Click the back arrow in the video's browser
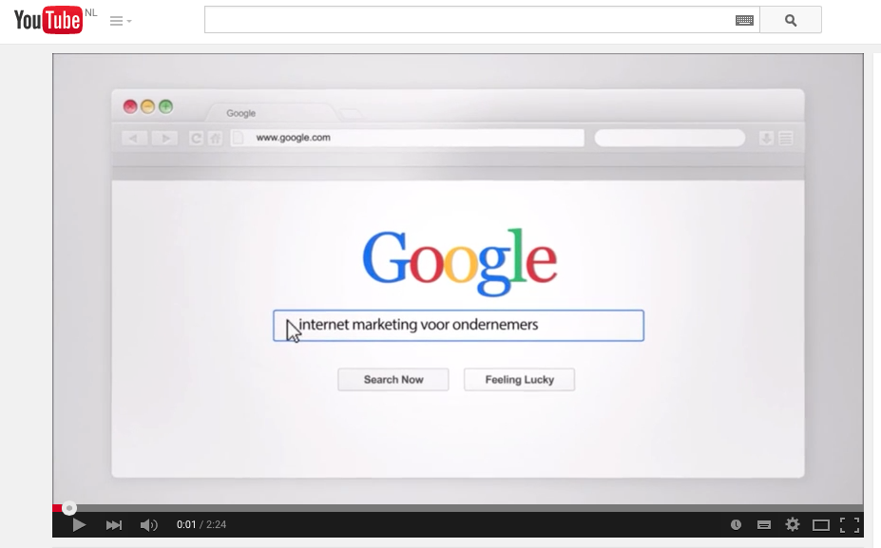Viewport: 881px width, 548px height. point(134,138)
